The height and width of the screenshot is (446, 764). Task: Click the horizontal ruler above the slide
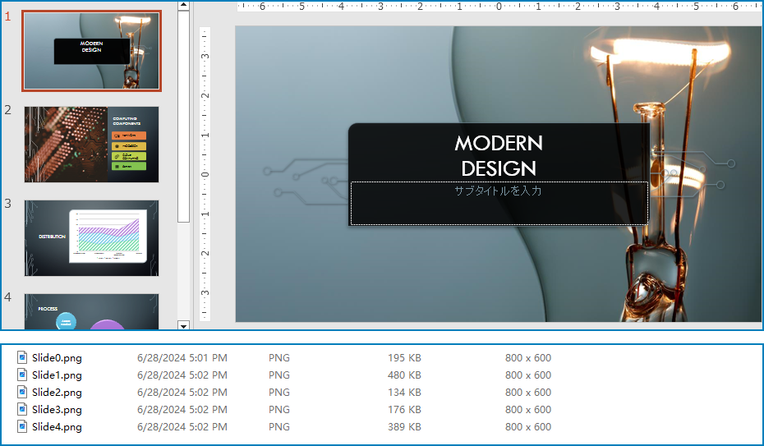click(x=500, y=7)
